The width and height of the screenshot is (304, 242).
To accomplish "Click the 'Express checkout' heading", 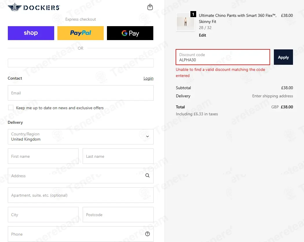I will pyautogui.click(x=81, y=19).
